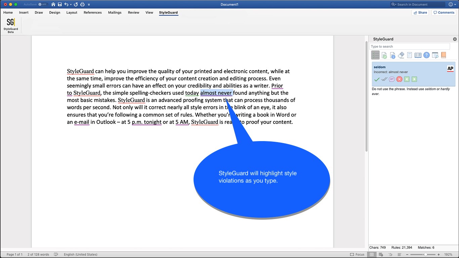Expand the undo history dropdown arrow
The height and width of the screenshot is (258, 459).
coord(71,4)
